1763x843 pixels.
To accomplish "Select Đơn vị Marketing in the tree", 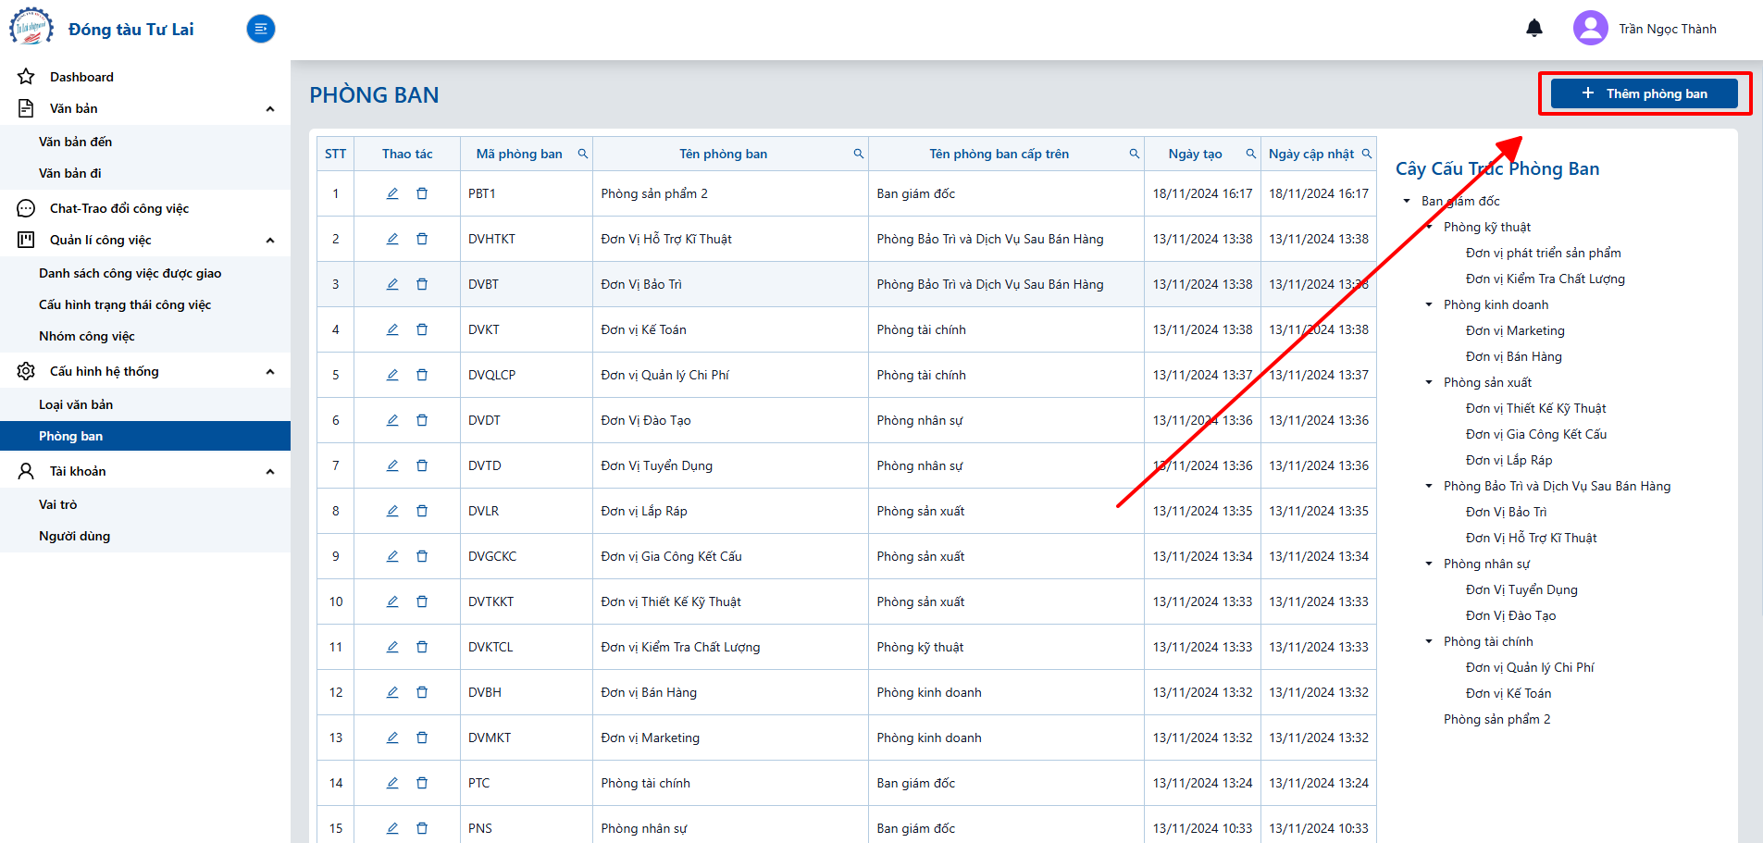I will pos(1515,330).
